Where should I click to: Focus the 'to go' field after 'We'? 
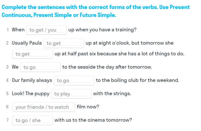click(x=41, y=67)
